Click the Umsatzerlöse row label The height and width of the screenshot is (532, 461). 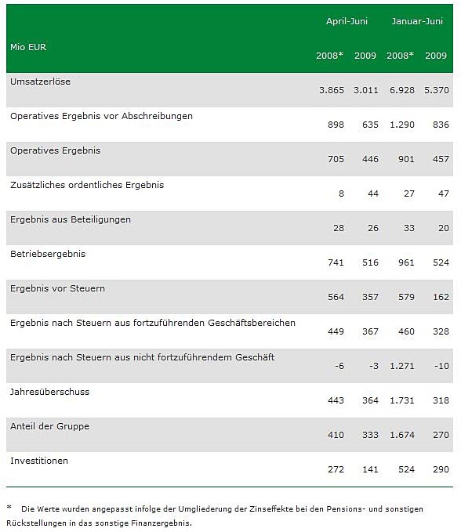coord(40,81)
